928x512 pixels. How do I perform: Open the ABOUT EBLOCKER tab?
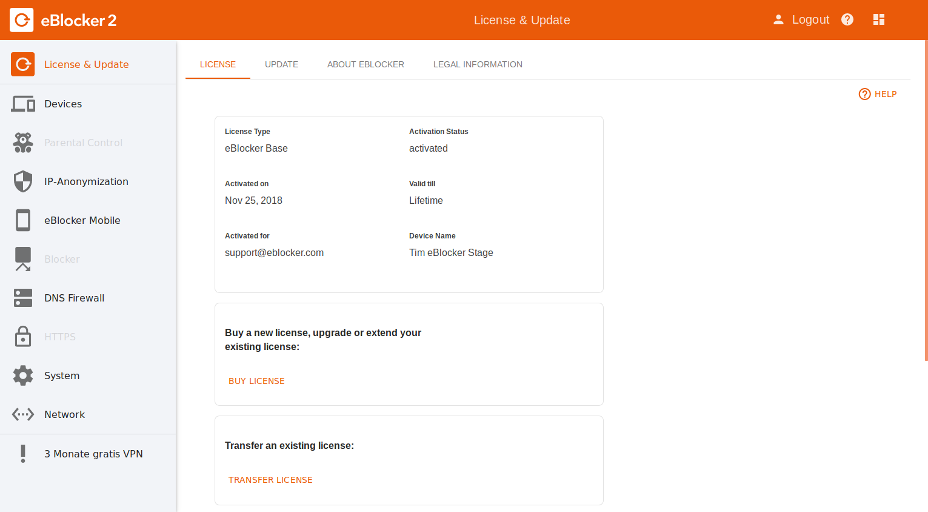coord(366,64)
